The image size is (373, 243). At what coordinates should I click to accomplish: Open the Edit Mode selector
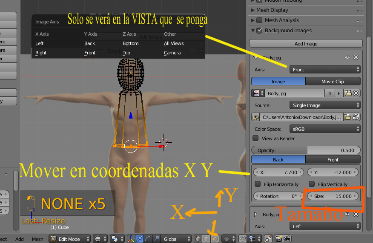coord(70,239)
